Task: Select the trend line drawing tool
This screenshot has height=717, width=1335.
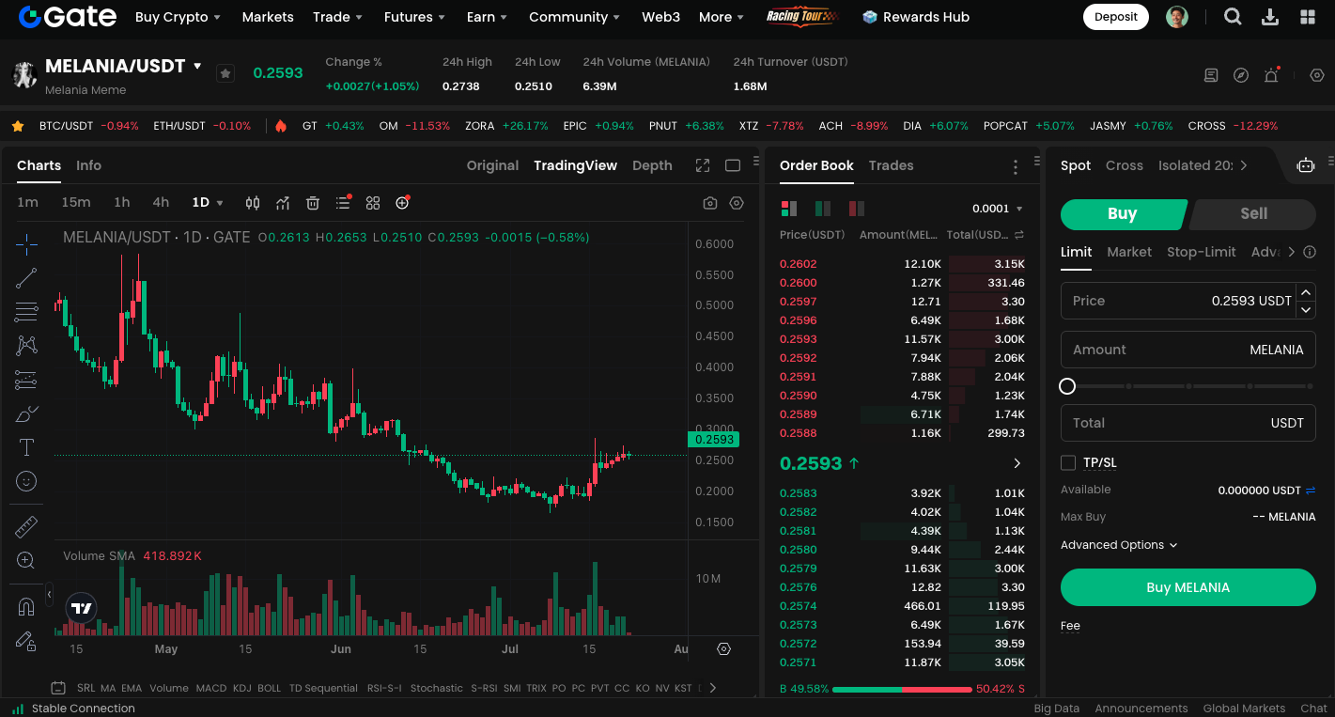Action: click(26, 277)
